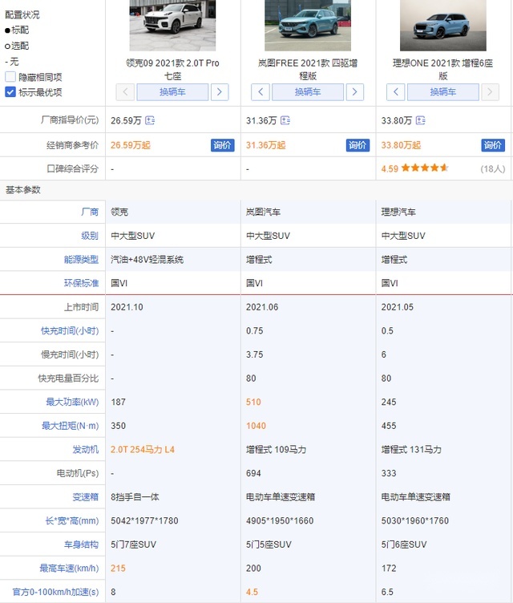Click the 最大扭矩(N·m) label

coord(70,426)
